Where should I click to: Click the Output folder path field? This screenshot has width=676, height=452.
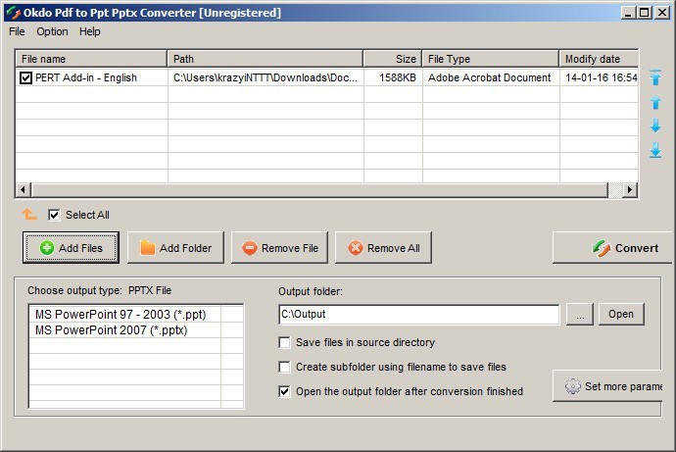[x=419, y=315]
